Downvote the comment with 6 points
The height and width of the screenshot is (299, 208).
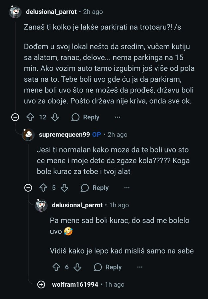[77, 267]
